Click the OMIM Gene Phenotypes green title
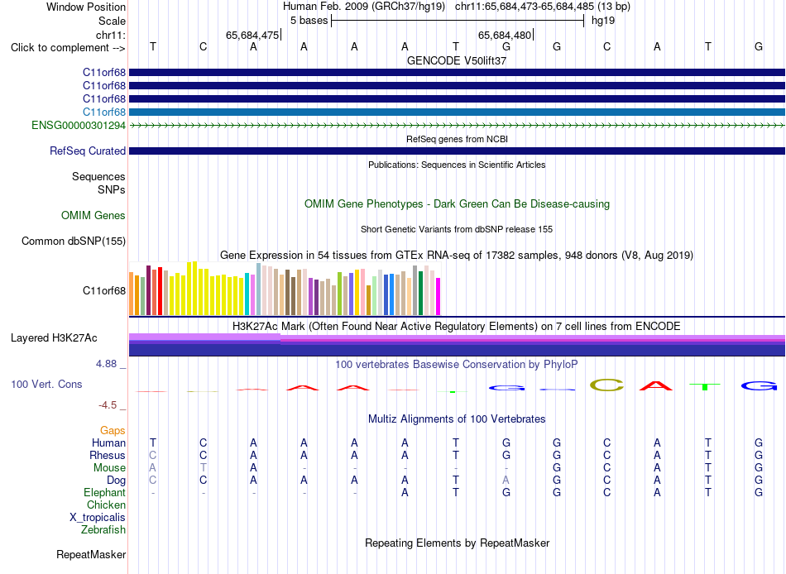The image size is (786, 574). (458, 204)
